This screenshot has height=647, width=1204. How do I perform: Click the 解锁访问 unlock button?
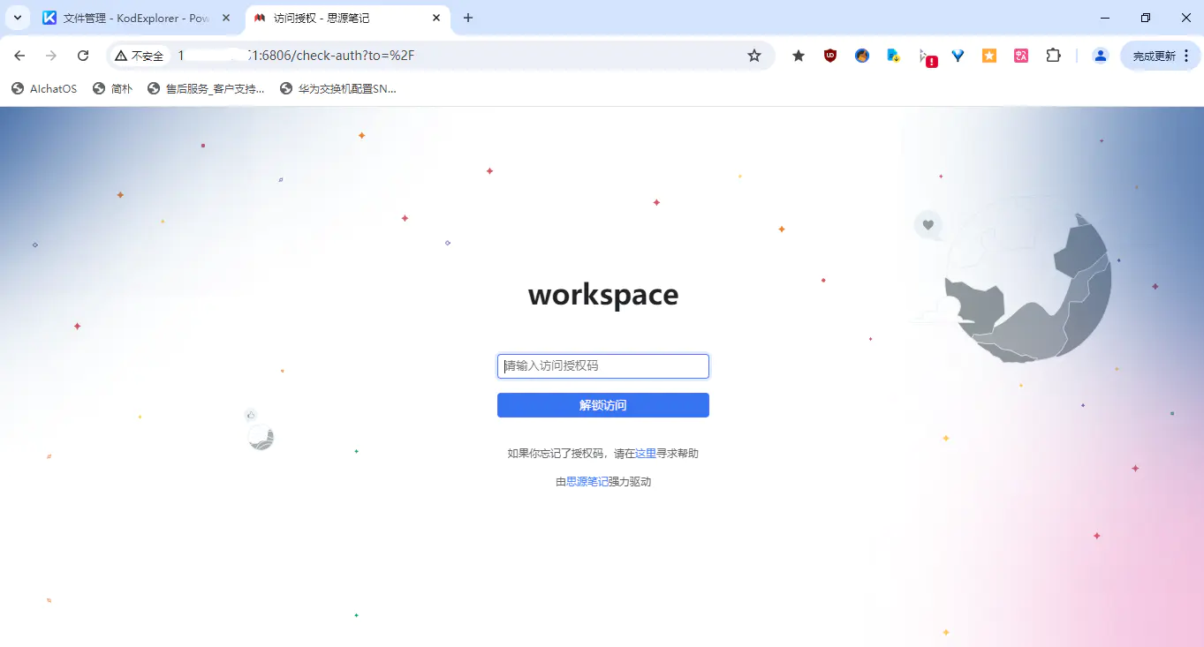(x=603, y=405)
